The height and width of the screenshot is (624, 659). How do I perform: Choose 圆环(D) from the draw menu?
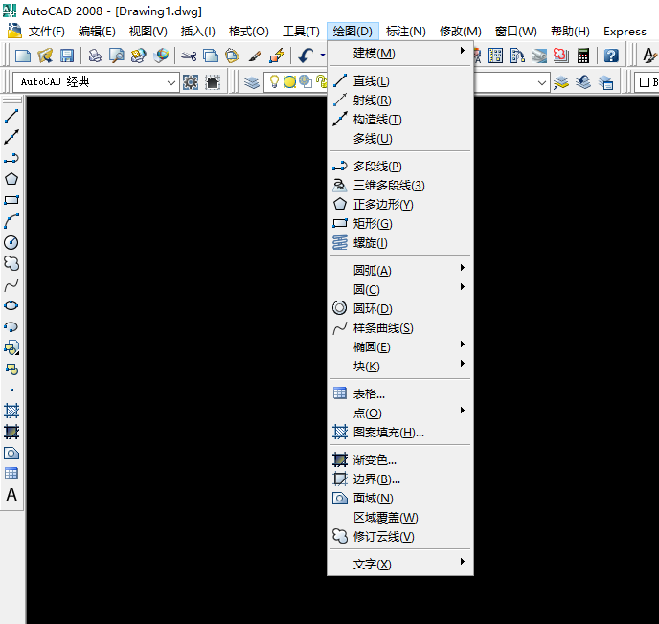pos(400,308)
